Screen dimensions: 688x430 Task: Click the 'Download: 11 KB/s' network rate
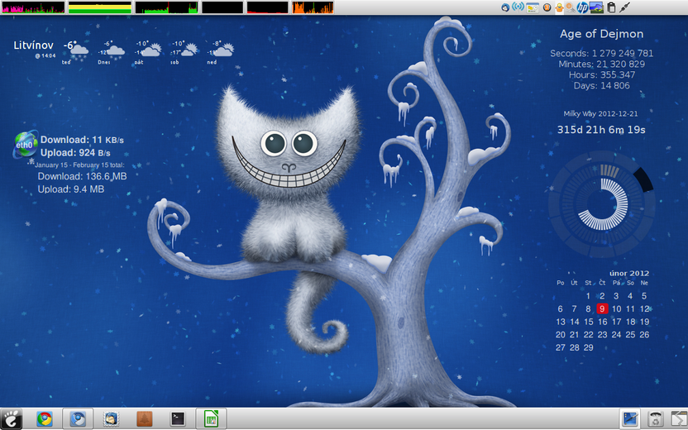[x=82, y=140]
